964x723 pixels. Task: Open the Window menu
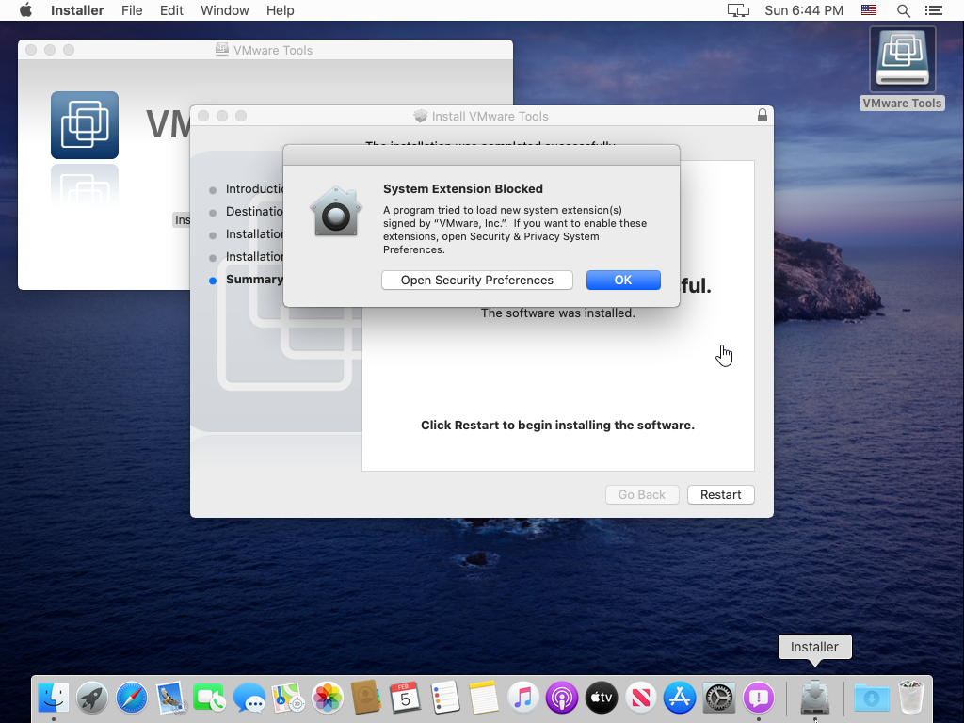click(x=225, y=10)
